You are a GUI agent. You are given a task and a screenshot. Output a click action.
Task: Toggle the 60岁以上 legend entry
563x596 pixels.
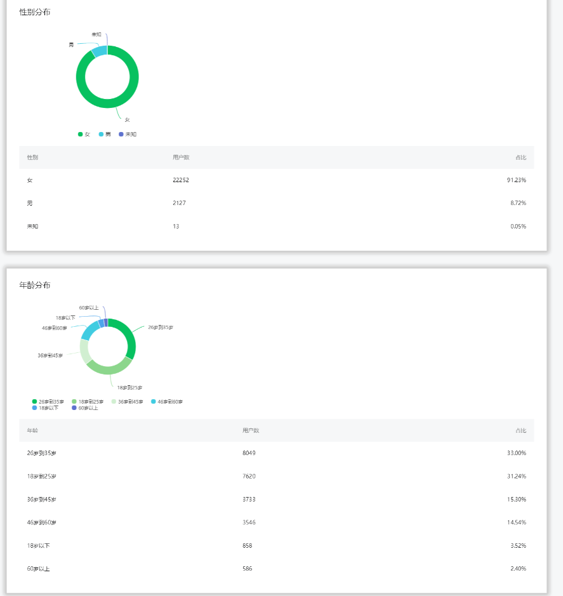click(85, 408)
